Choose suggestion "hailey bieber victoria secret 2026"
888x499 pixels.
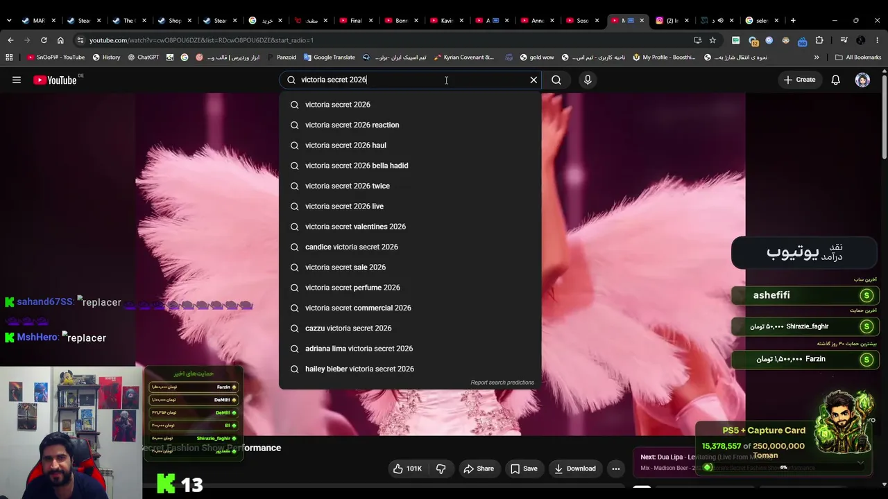tap(410, 369)
